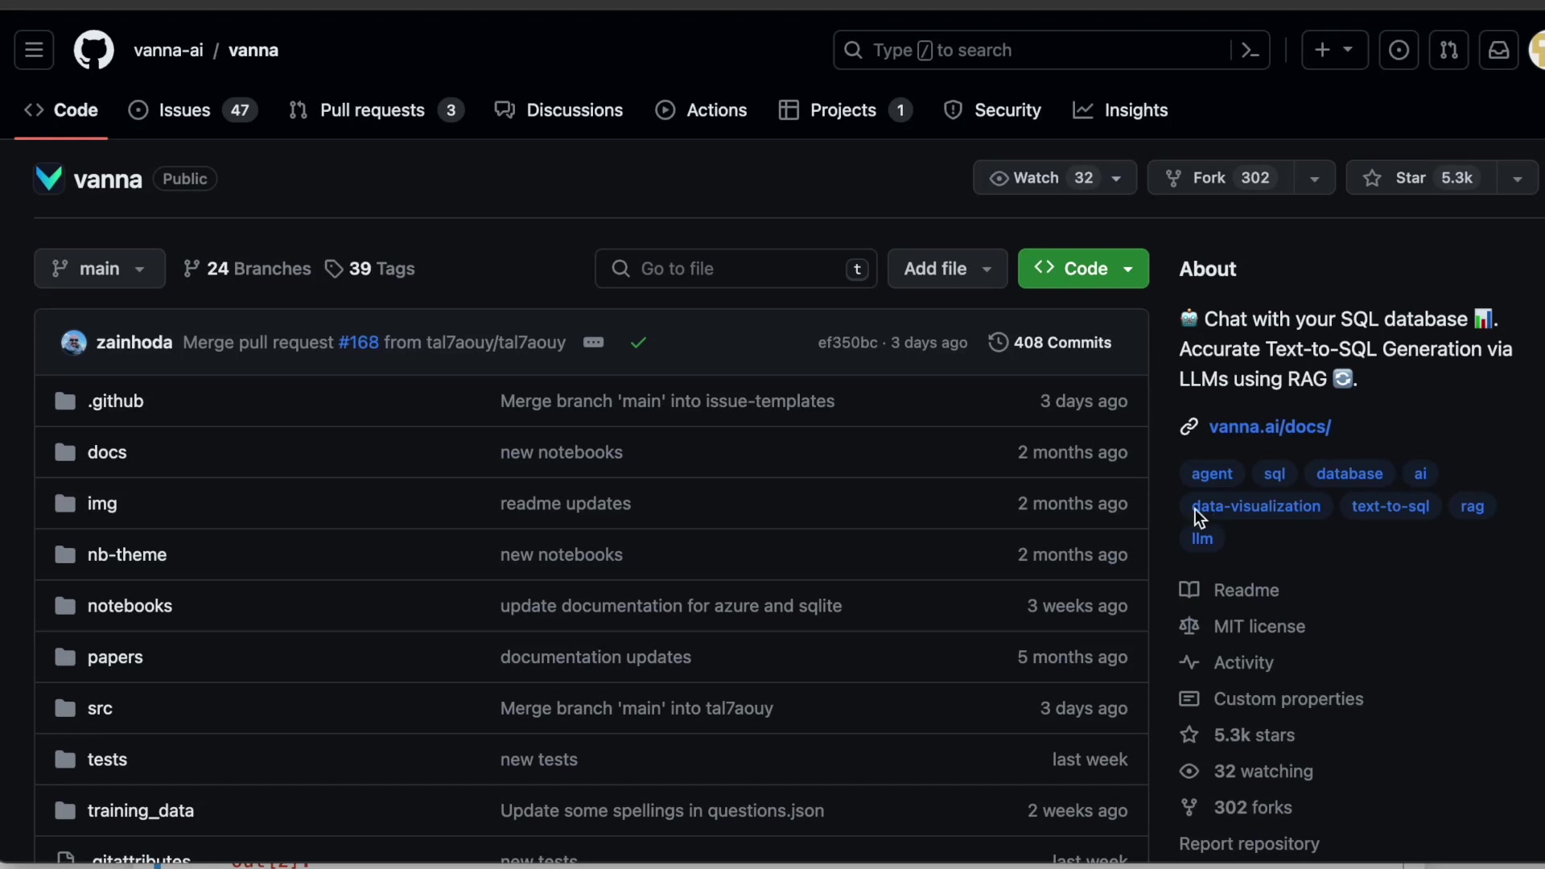Switch to the Pull requests tab
This screenshot has width=1545, height=869.
376,110
